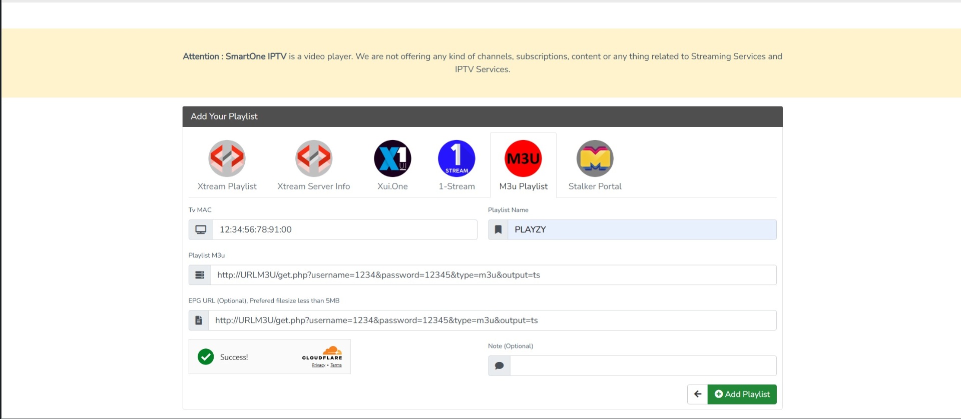Click the 'Playlist Name' label
Viewport: 961px width, 419px height.
click(508, 210)
